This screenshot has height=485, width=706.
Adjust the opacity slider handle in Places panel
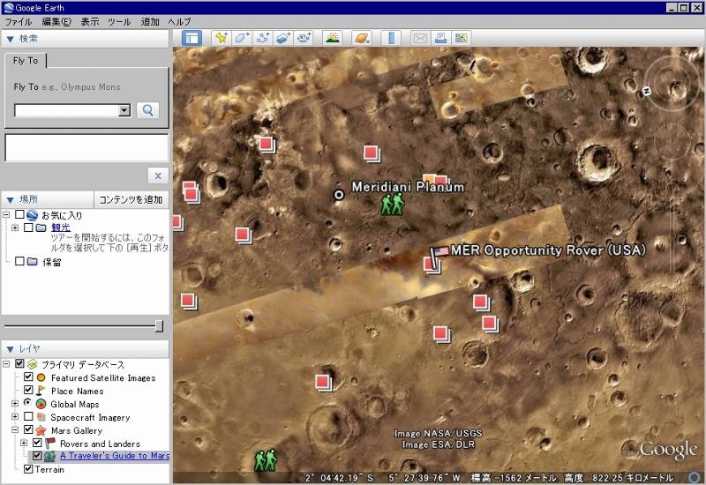[159, 325]
